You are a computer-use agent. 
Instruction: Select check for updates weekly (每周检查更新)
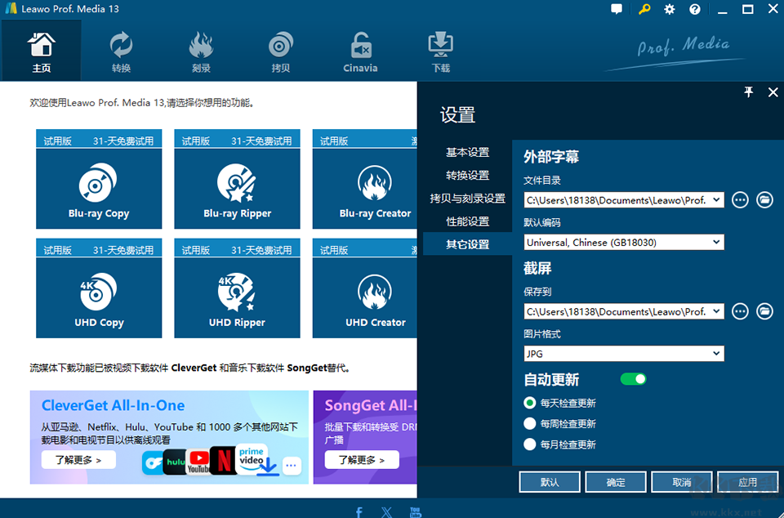click(560, 423)
